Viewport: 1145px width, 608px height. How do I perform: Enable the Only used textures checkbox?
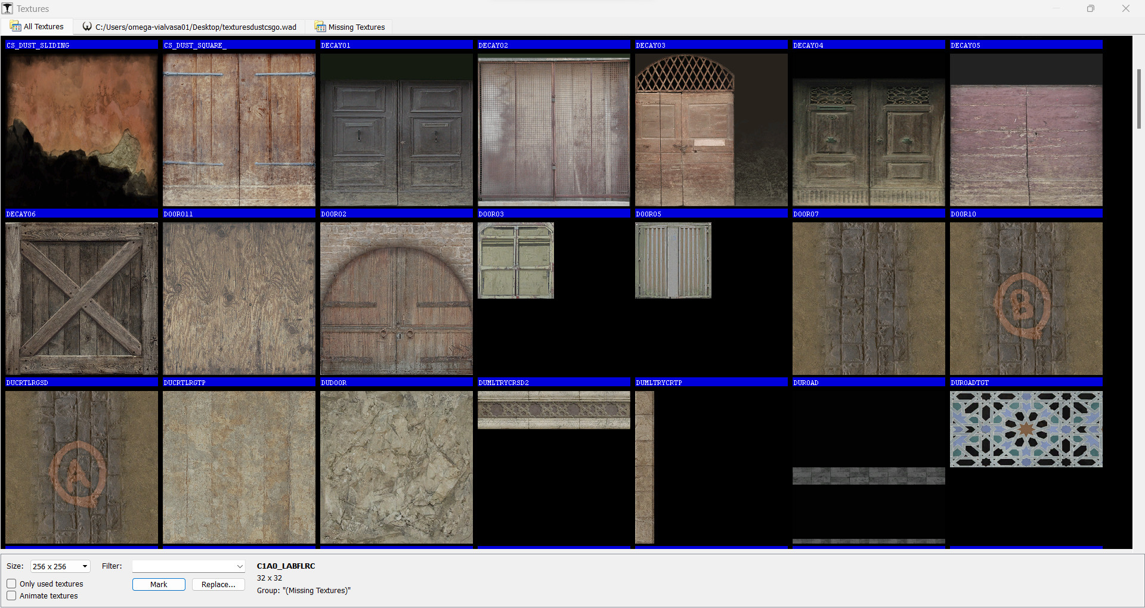(11, 584)
